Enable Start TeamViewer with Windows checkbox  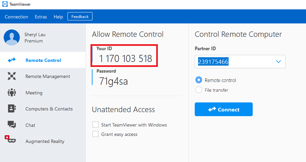click(96, 125)
